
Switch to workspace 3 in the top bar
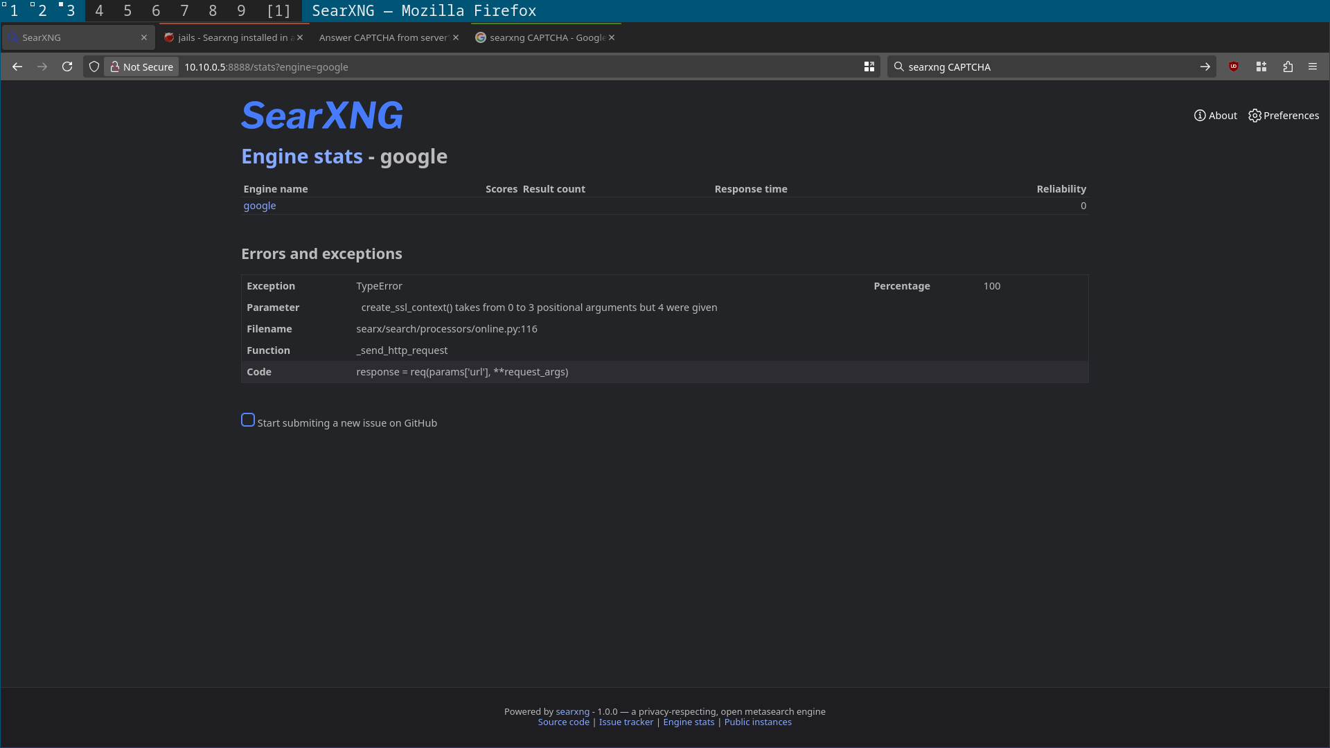coord(70,10)
